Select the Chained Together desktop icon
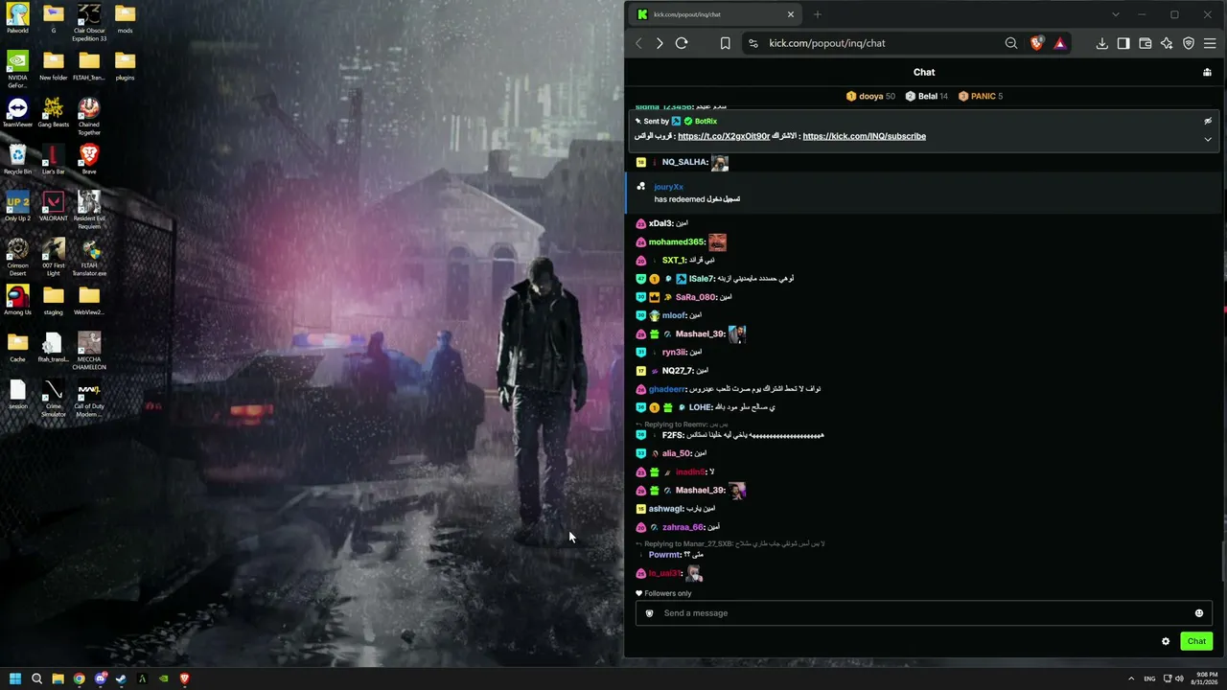 [x=89, y=116]
